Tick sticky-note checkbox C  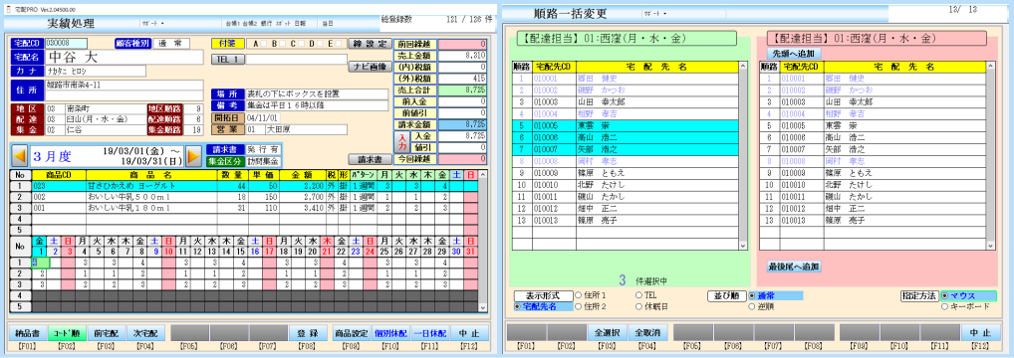point(302,44)
